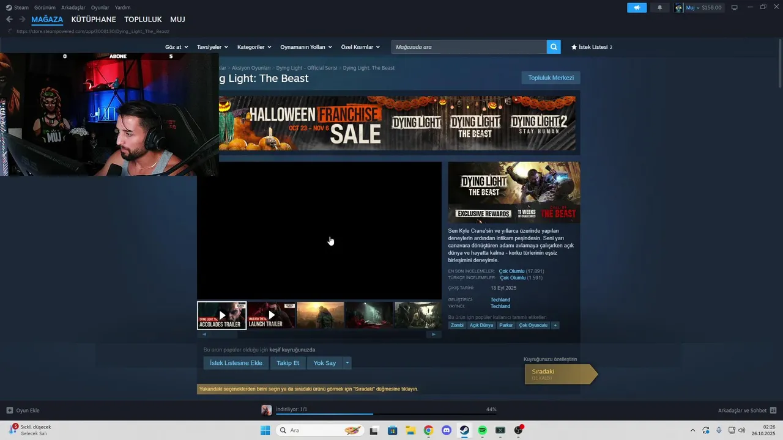Click the thumbnail strip left arrow
The height and width of the screenshot is (440, 783).
[204, 334]
